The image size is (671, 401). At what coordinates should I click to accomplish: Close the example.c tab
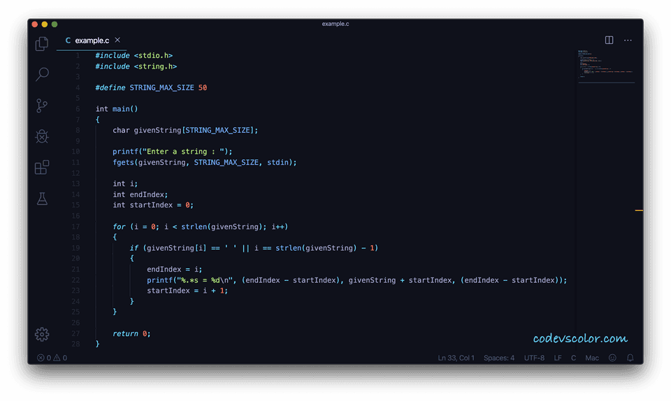(x=117, y=41)
